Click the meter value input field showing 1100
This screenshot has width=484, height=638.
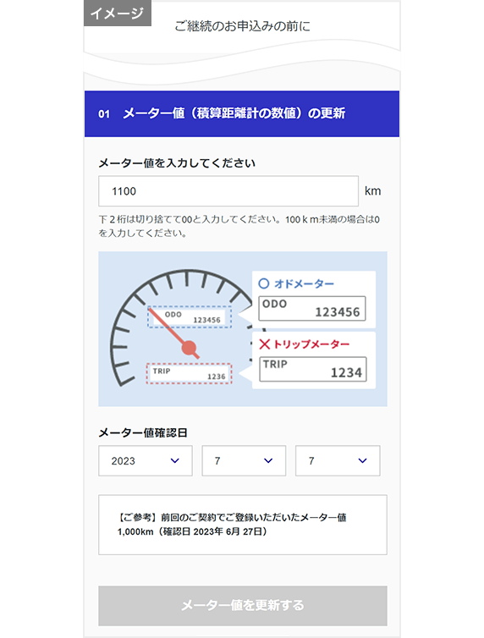point(228,191)
